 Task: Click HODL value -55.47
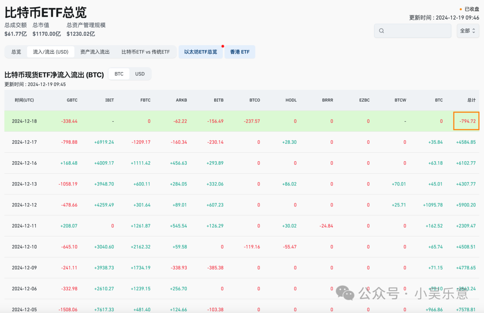click(x=290, y=247)
